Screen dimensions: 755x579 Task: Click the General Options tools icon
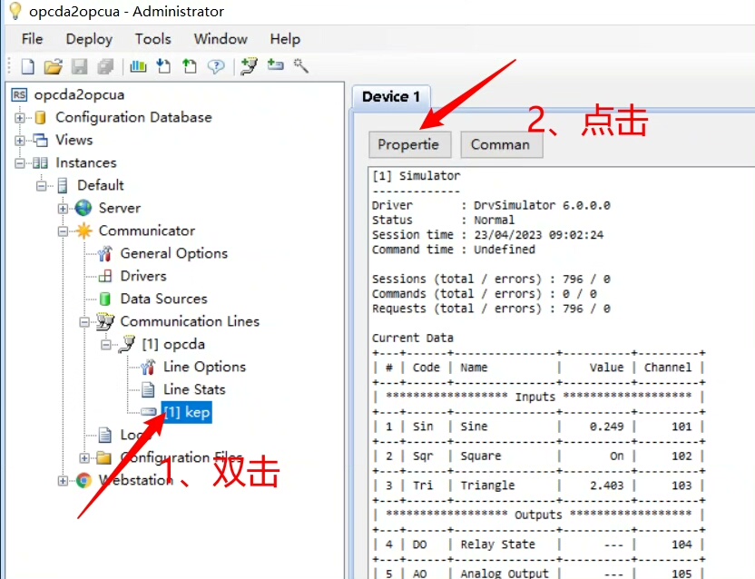[105, 253]
